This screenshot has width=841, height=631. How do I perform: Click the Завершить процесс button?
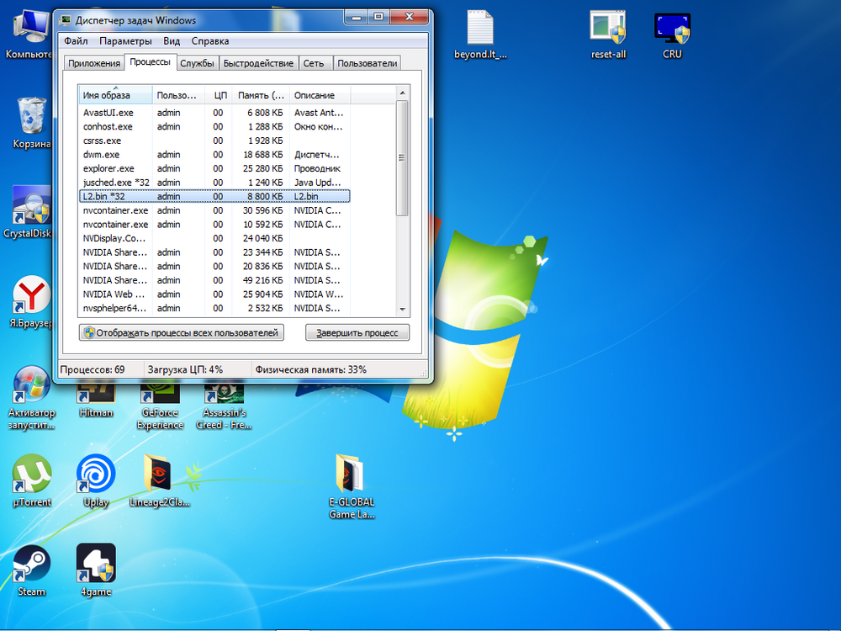pos(357,332)
